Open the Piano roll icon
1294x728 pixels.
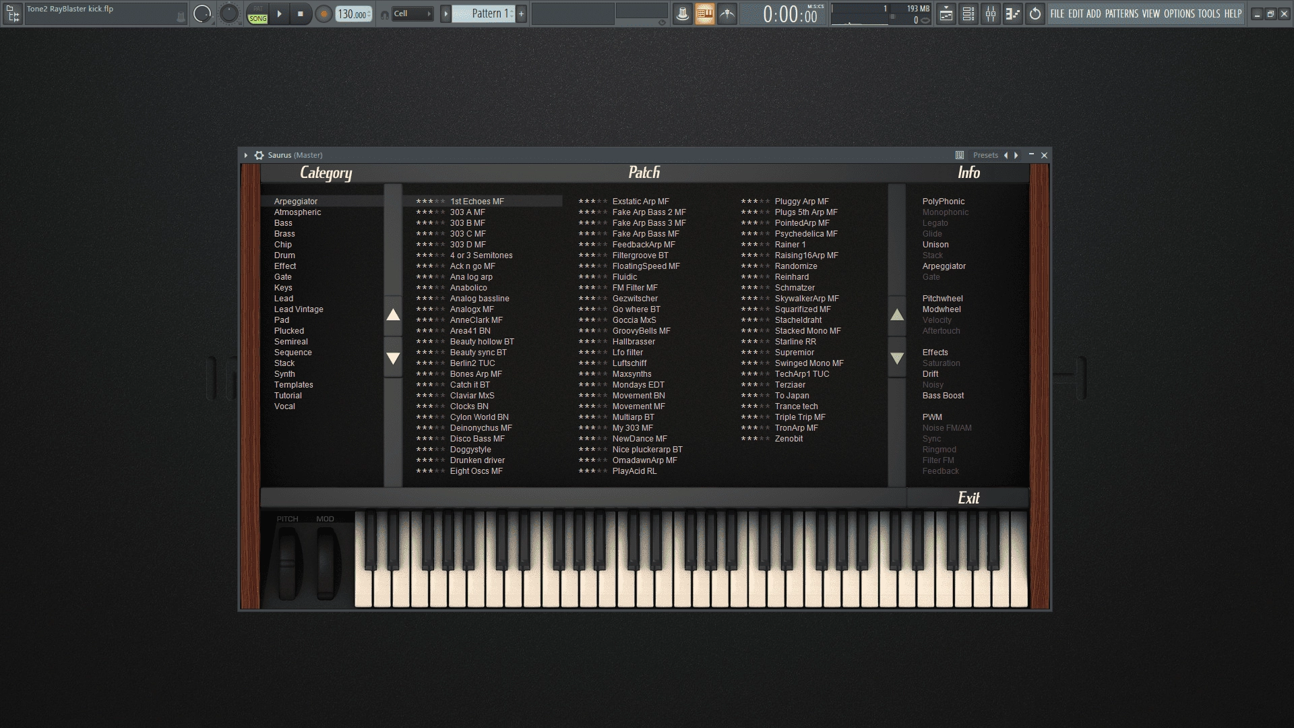coord(1013,13)
